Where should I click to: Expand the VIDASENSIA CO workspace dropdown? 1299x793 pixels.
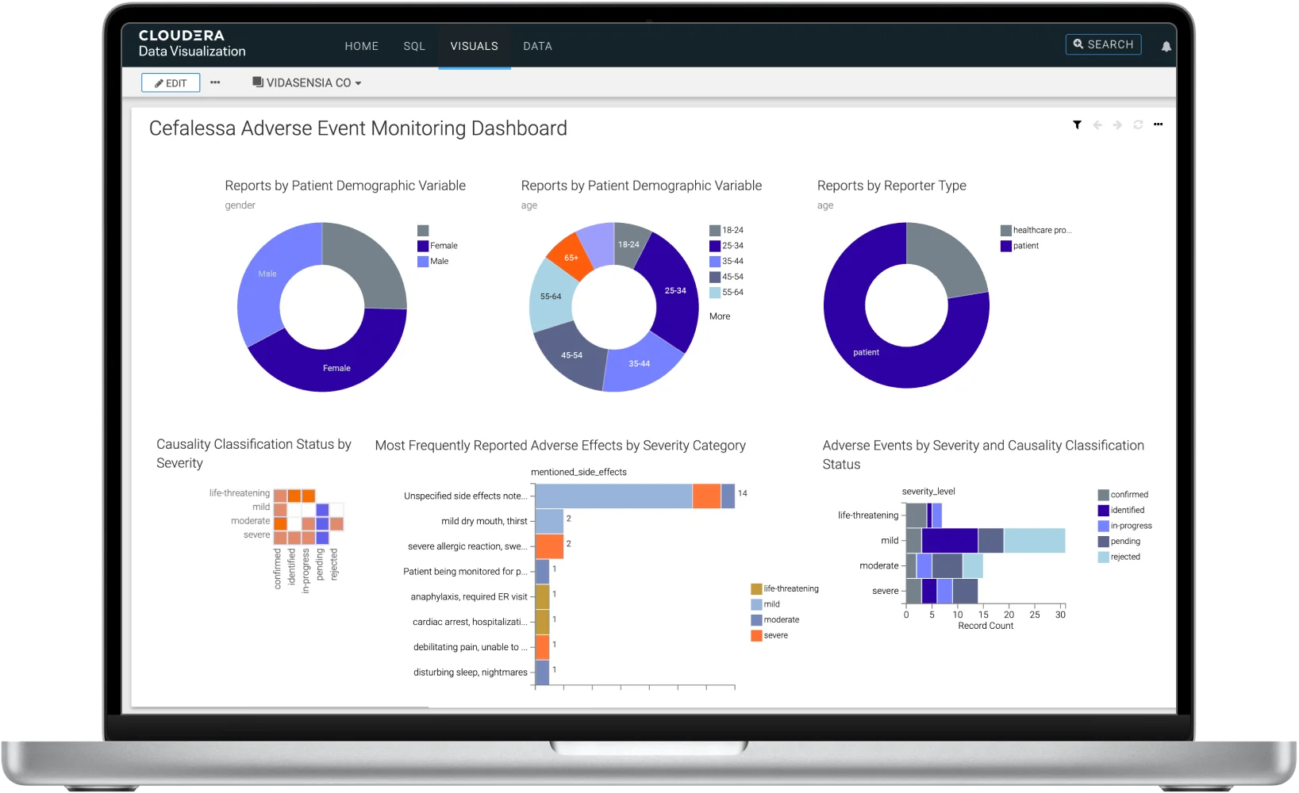[x=307, y=83]
